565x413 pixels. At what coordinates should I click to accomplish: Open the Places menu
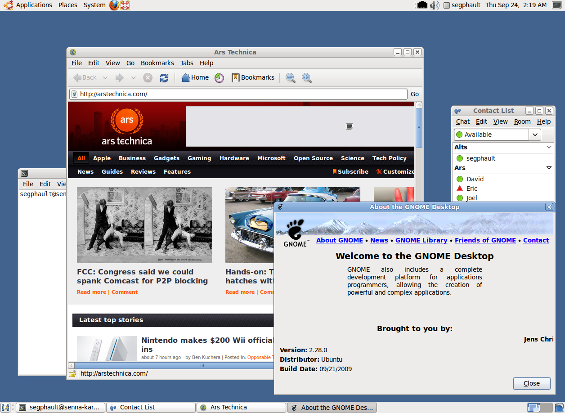tap(68, 5)
